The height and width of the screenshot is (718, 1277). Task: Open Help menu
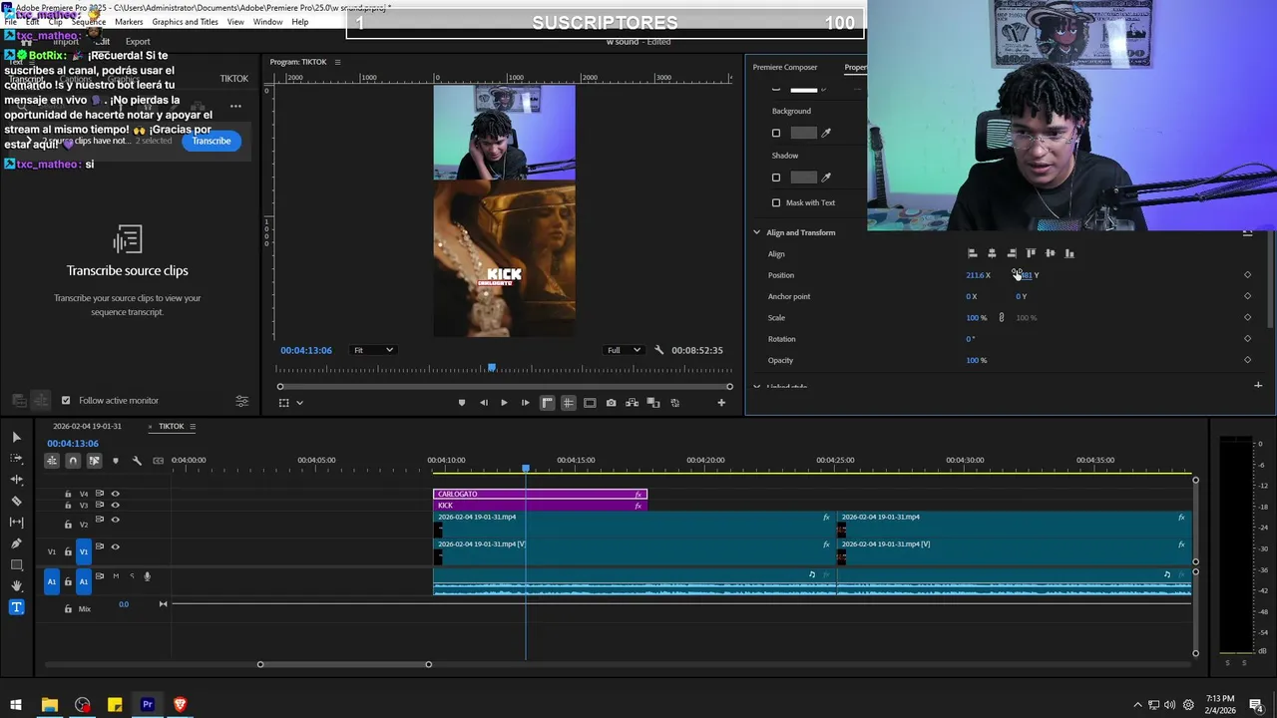click(x=299, y=22)
